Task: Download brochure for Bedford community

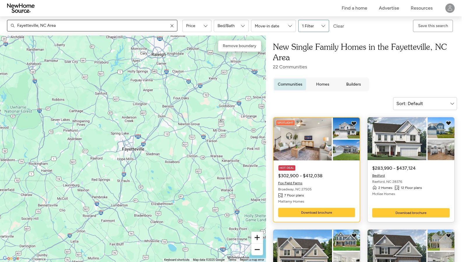Action: point(411,213)
